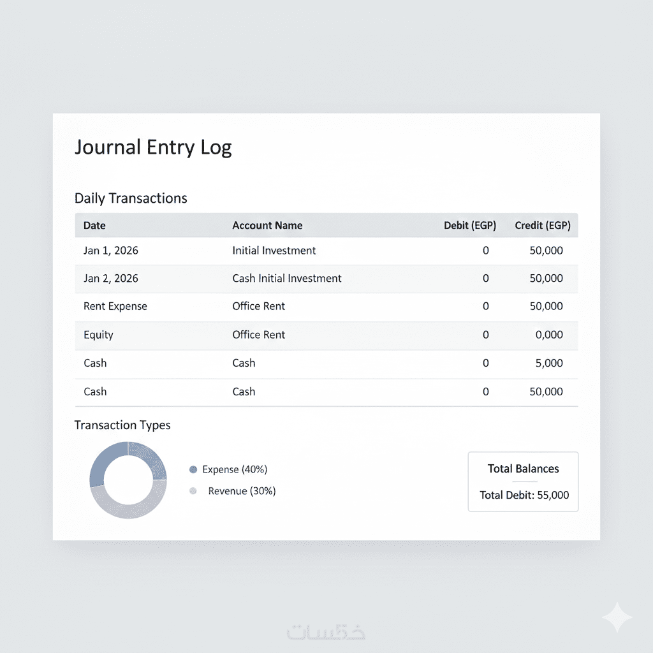Screen dimensions: 653x653
Task: Click the 5,000 credit amount
Action: point(549,363)
